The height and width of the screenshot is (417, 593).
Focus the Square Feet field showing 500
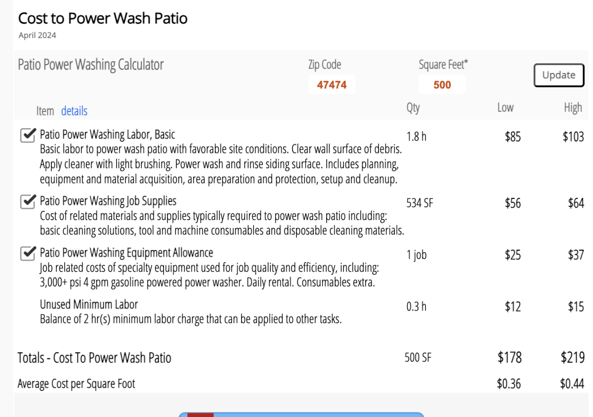tap(442, 85)
